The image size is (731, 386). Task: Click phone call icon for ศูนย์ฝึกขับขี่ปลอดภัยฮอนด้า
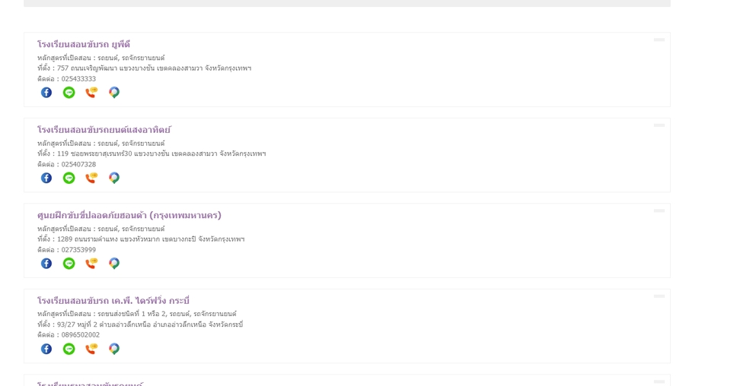(91, 264)
